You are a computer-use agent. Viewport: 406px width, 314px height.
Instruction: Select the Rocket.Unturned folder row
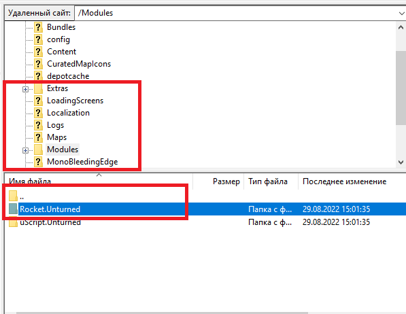pyautogui.click(x=205, y=209)
